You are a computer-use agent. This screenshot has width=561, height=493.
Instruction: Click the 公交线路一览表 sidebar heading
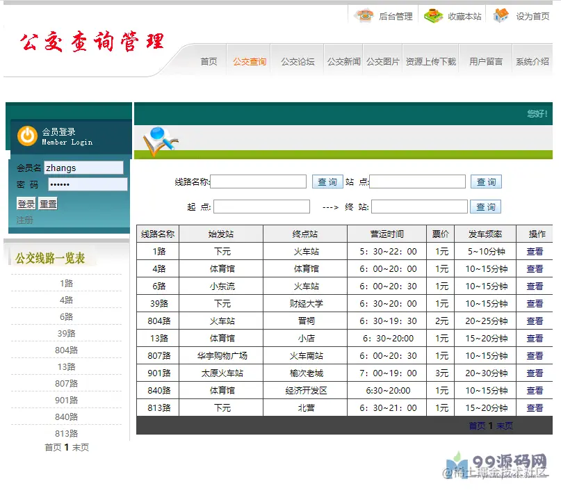pyautogui.click(x=50, y=258)
